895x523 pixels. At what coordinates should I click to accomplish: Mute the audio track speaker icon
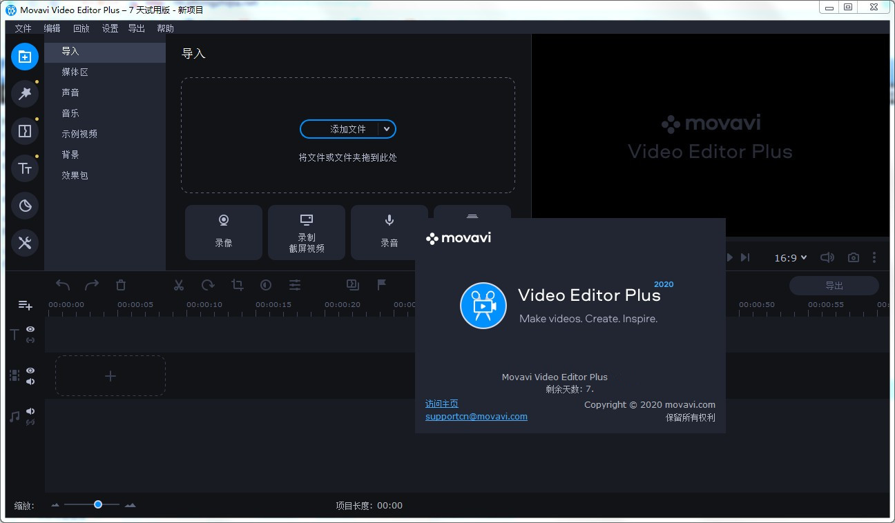[x=30, y=411]
